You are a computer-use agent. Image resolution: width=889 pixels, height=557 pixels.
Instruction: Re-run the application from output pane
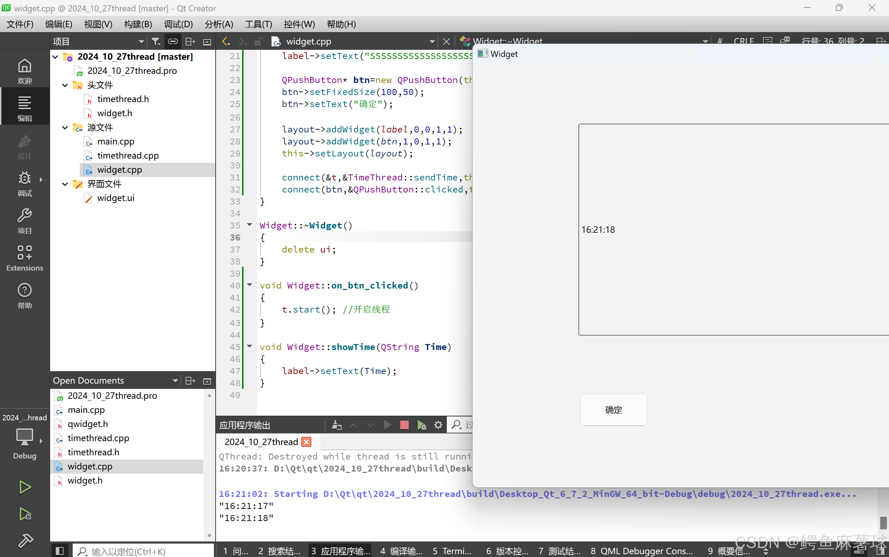(387, 425)
